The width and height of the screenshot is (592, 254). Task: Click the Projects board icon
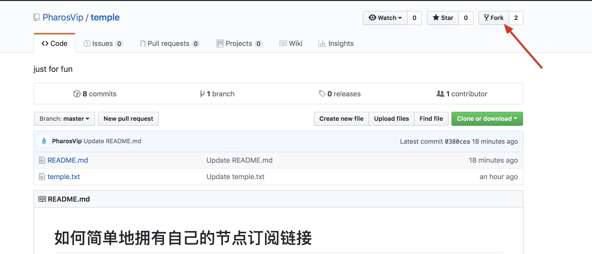coord(220,43)
